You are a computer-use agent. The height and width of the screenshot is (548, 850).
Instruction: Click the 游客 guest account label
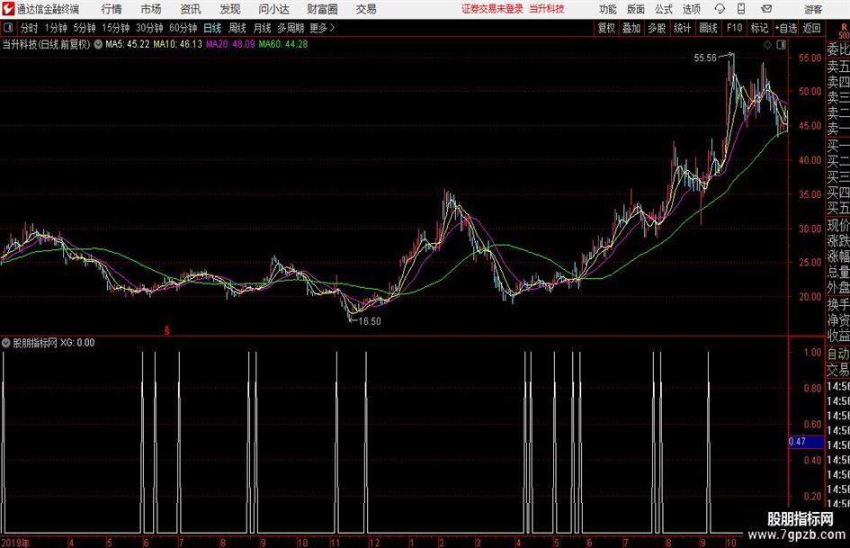(x=813, y=9)
